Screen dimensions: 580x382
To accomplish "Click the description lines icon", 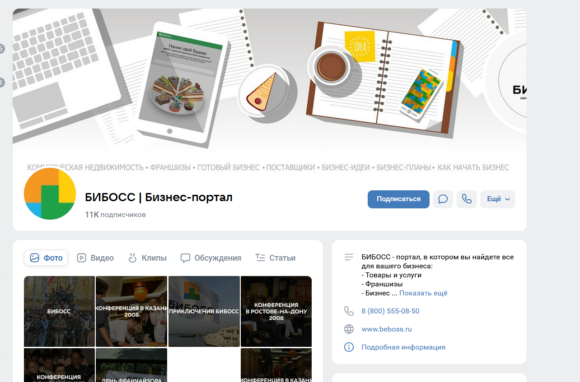I will click(x=349, y=257).
